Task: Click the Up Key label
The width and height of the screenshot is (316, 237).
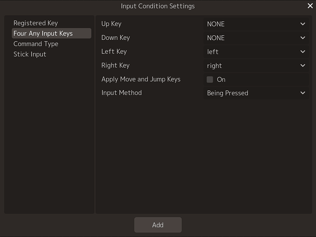Action: pos(111,24)
